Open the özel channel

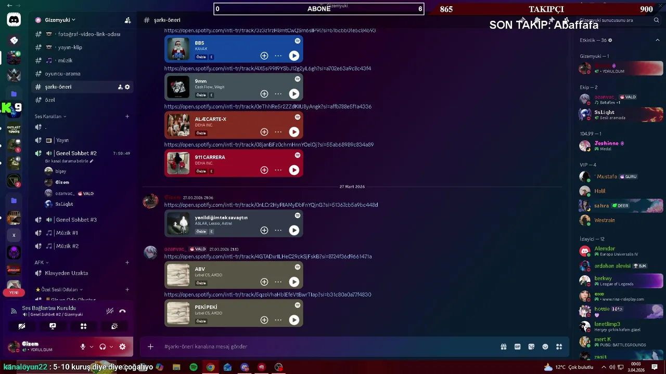(x=82, y=100)
